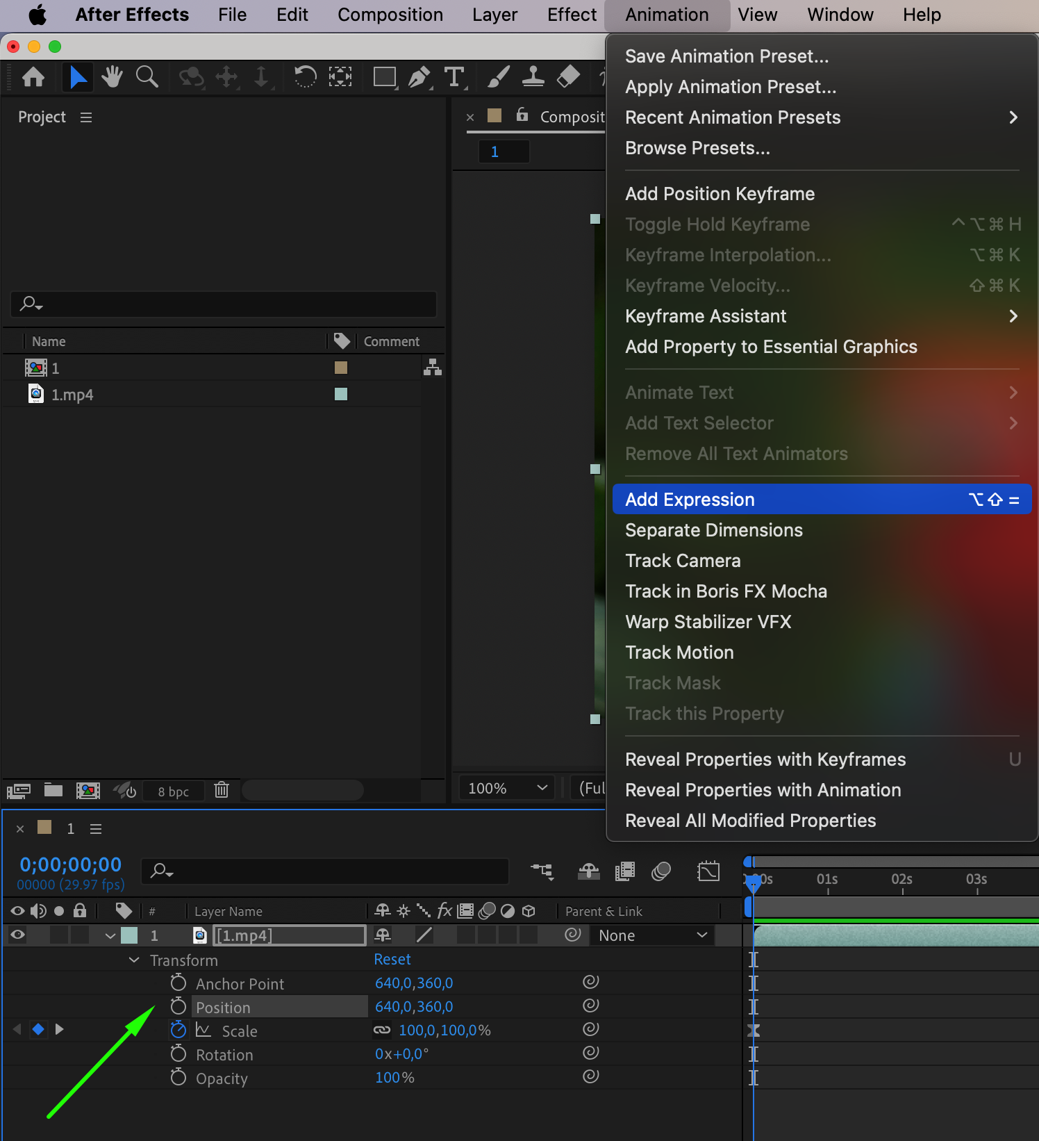Delete selected project item with trash icon
This screenshot has height=1141, width=1039.
pyautogui.click(x=222, y=790)
